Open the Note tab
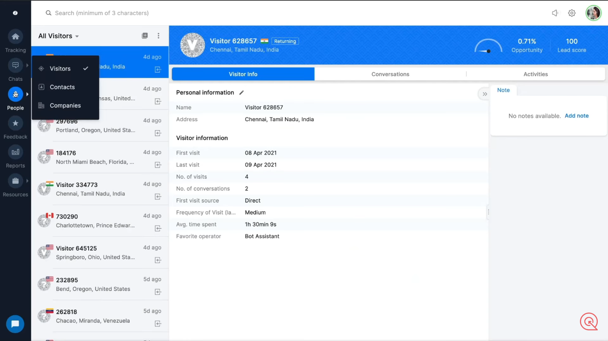Screen dimensions: 608x341 tap(503, 90)
